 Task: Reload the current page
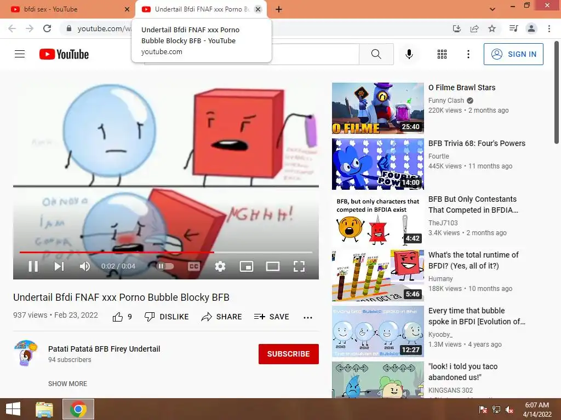pos(47,28)
